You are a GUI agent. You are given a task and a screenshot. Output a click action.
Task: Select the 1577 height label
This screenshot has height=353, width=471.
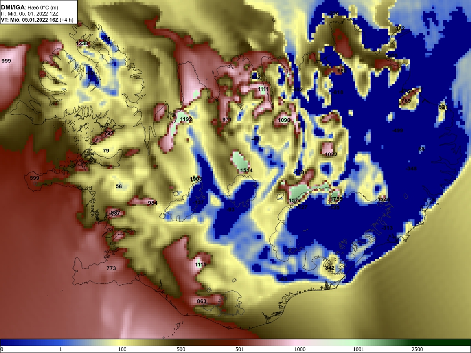pos(295,201)
